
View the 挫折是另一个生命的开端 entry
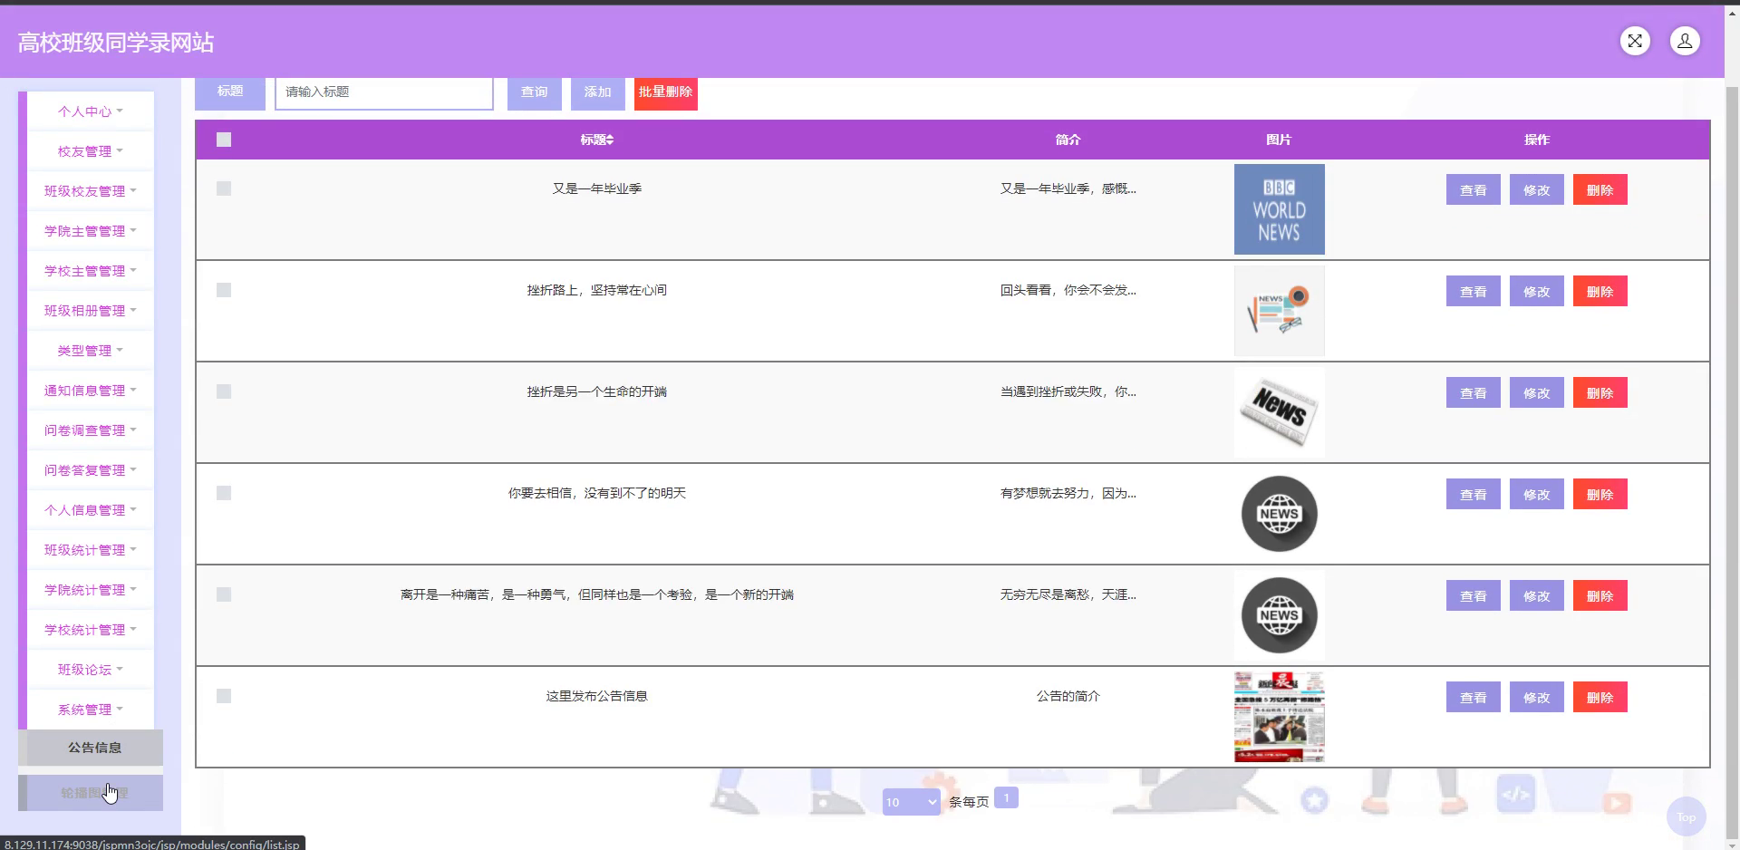1474,393
